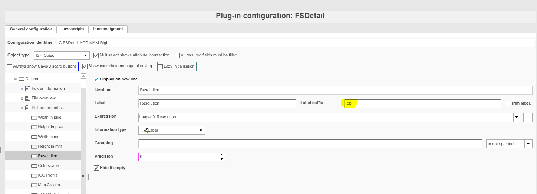Viewport: 537px width, 194px height.
Task: Decrease Precision with the down arrow
Action: pos(222,159)
